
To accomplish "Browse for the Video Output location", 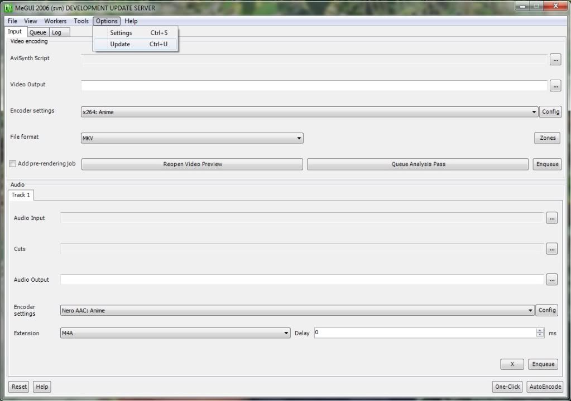I will pos(555,86).
